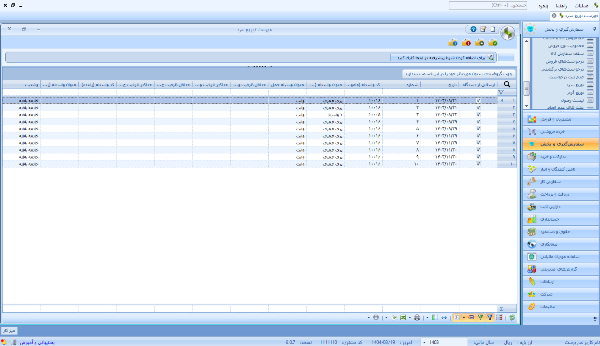Open the حسابداري module
This screenshot has width=600, height=346.
tap(561, 219)
